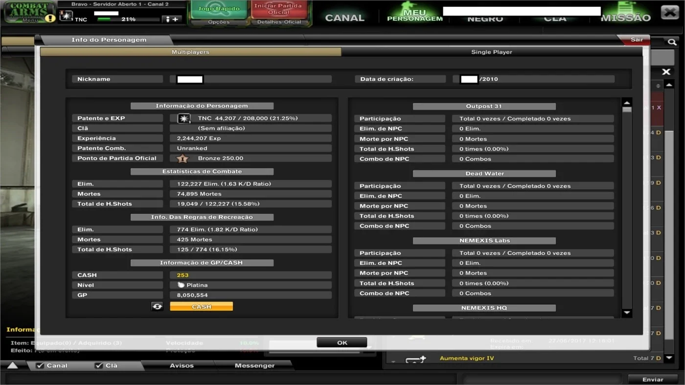Click background list scroll down arrow
This screenshot has height=385, width=685.
coord(669,358)
